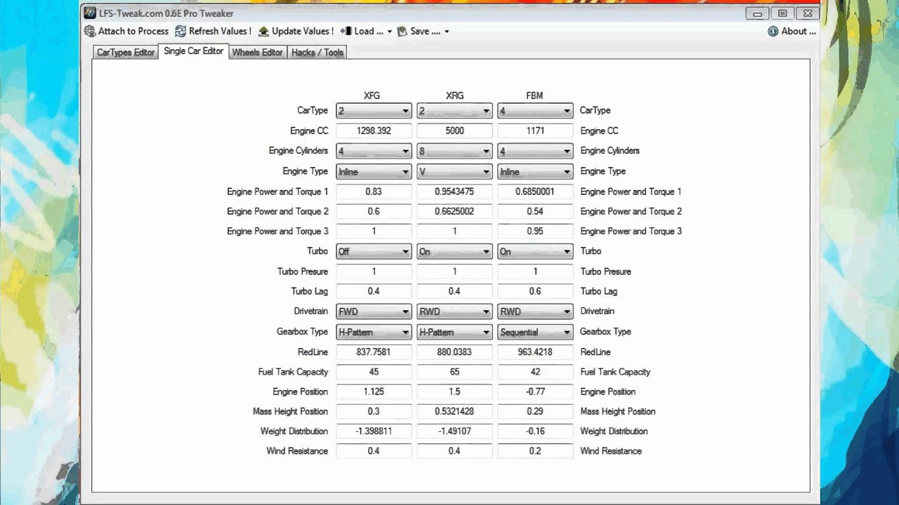Click Update Values ! label
The height and width of the screenshot is (505, 899).
303,32
